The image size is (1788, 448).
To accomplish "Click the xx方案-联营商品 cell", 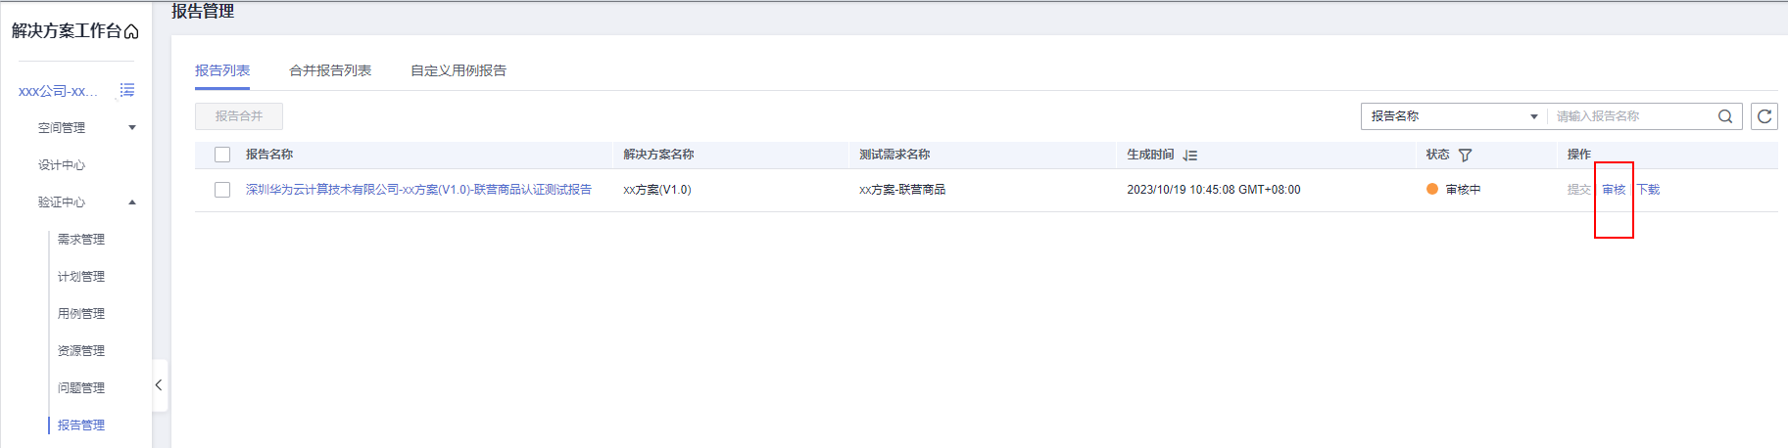I will coord(902,190).
